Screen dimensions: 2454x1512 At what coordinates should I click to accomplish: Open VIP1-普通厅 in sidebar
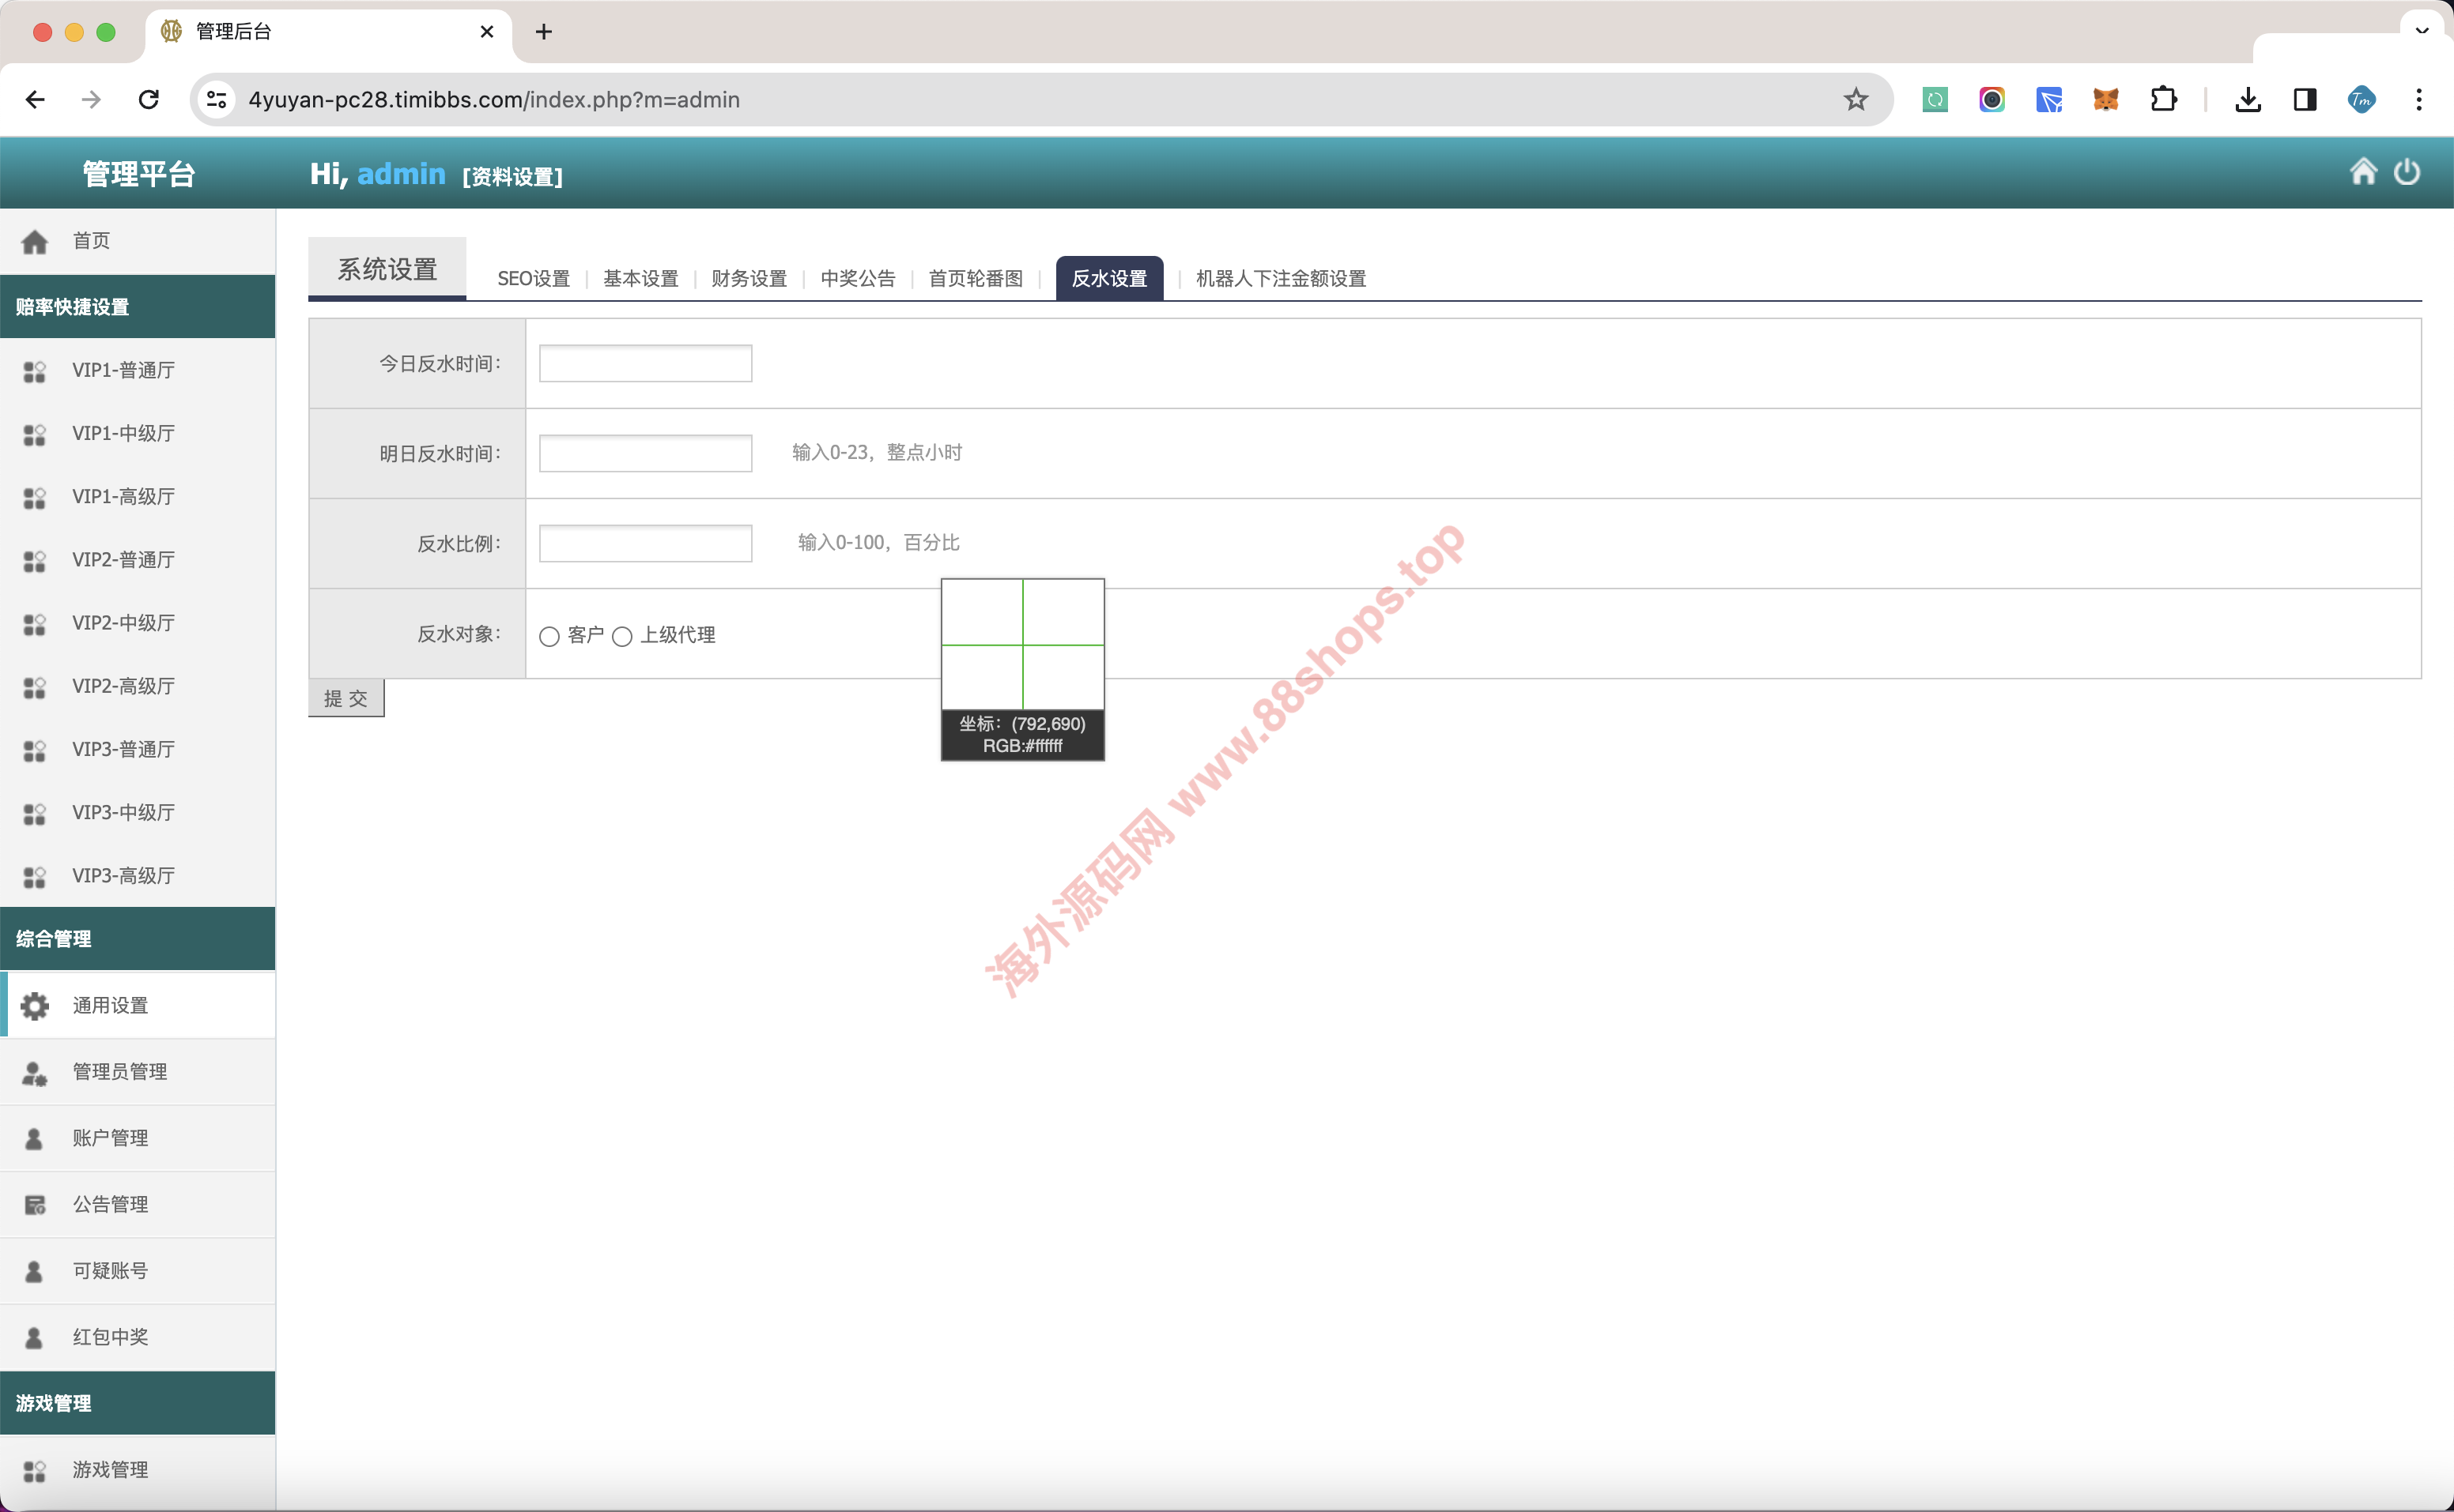coord(123,370)
